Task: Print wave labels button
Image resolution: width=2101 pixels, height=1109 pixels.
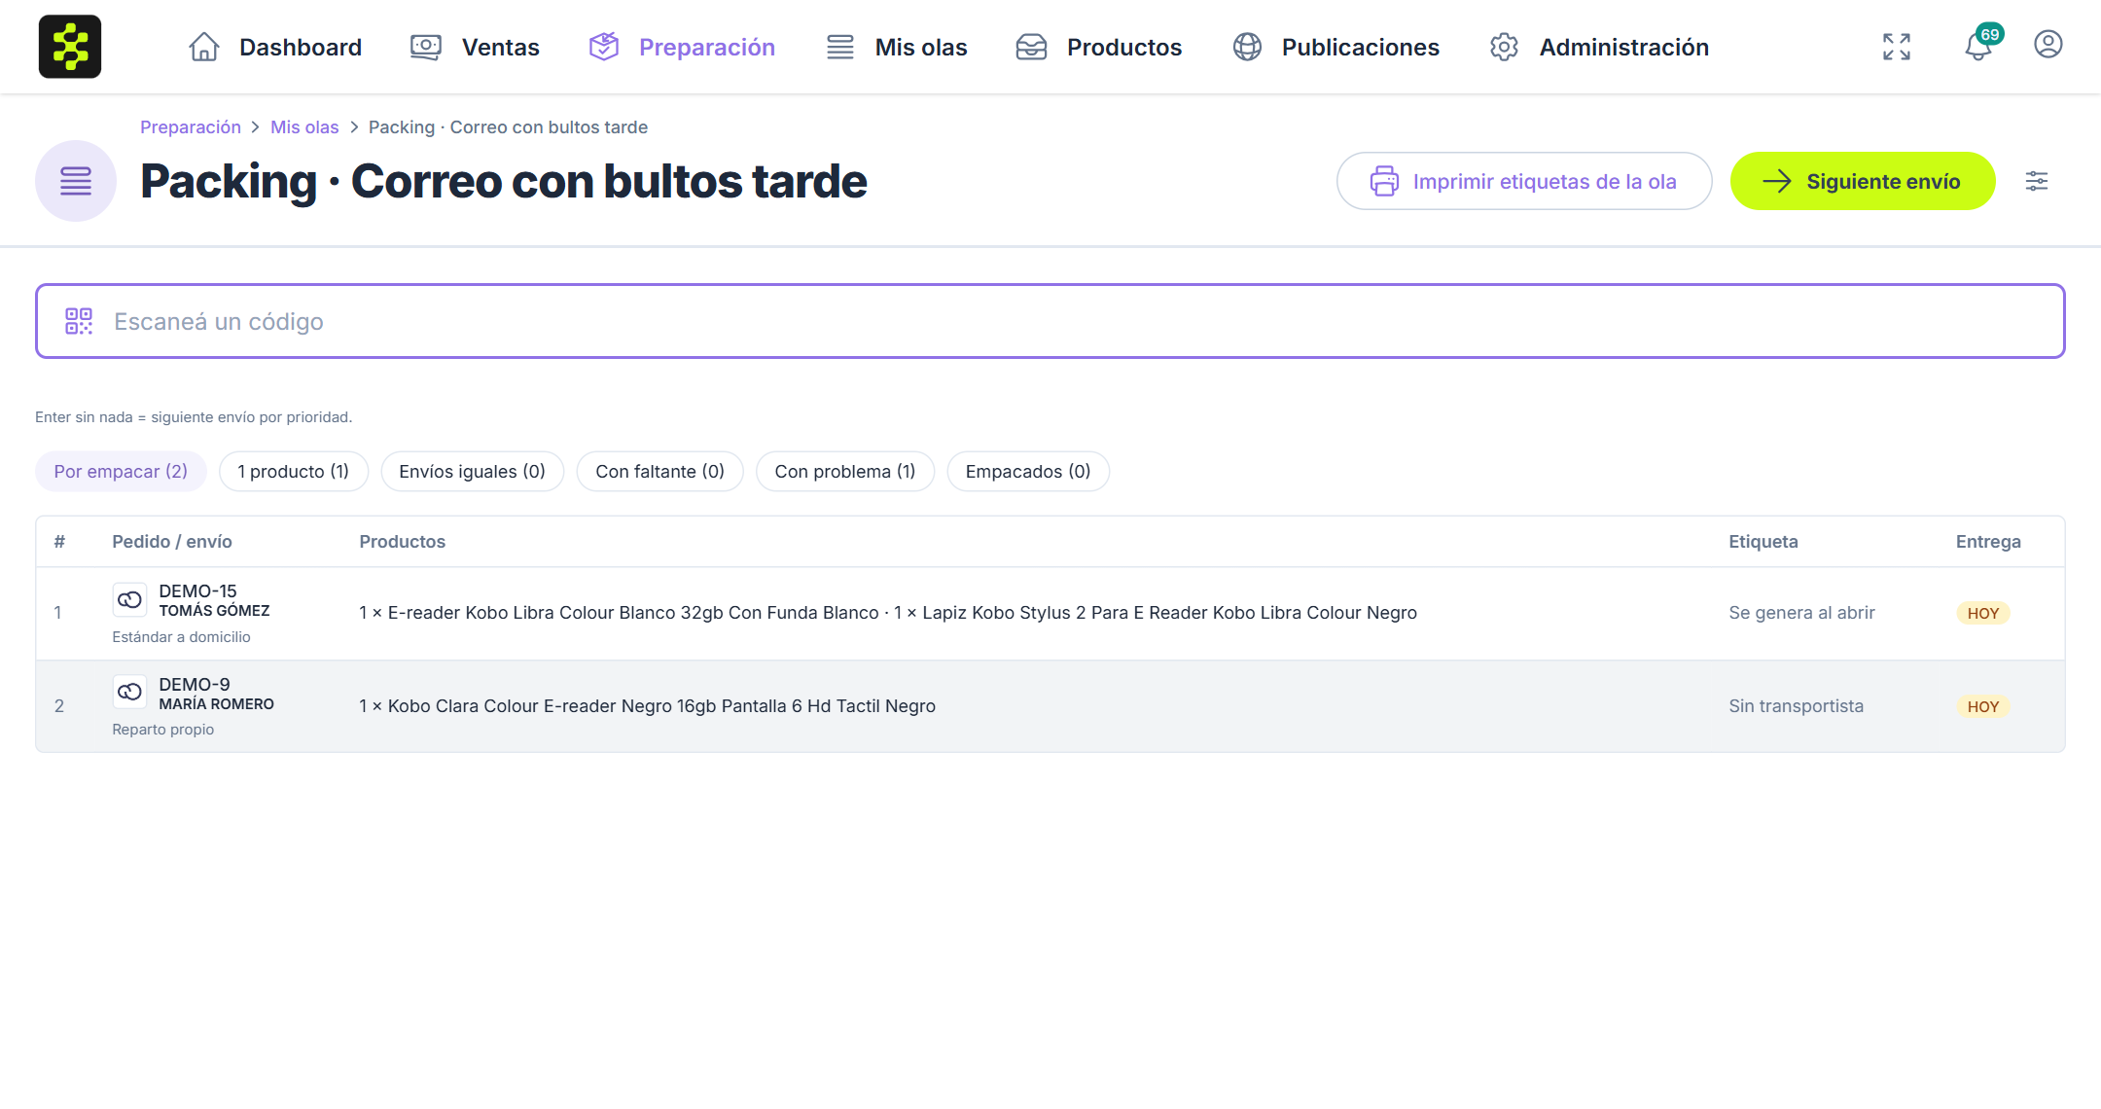Action: pos(1524,181)
